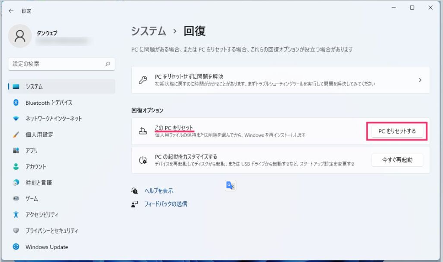Viewport: 443px width, 262px height.
Task: Click the この PC をリセット heading text
Action: click(x=174, y=128)
